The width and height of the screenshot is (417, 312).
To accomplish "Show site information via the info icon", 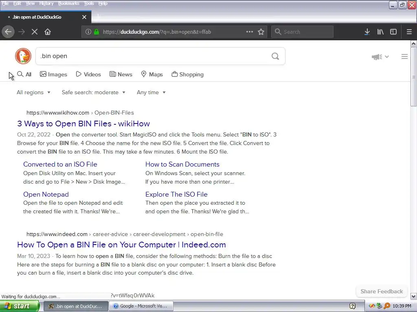I will pyautogui.click(x=88, y=32).
